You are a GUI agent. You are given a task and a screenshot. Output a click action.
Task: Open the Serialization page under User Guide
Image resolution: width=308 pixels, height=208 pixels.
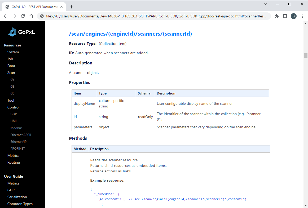click(x=17, y=197)
